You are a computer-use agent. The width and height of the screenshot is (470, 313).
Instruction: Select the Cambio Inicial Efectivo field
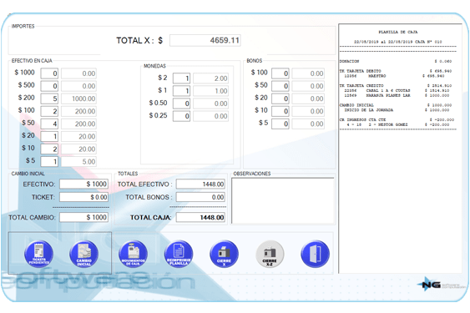pyautogui.click(x=84, y=184)
